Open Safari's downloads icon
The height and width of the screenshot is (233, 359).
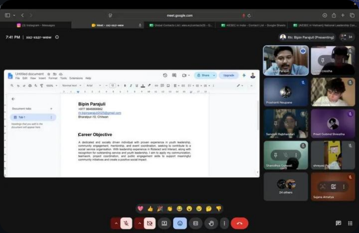coord(325,15)
